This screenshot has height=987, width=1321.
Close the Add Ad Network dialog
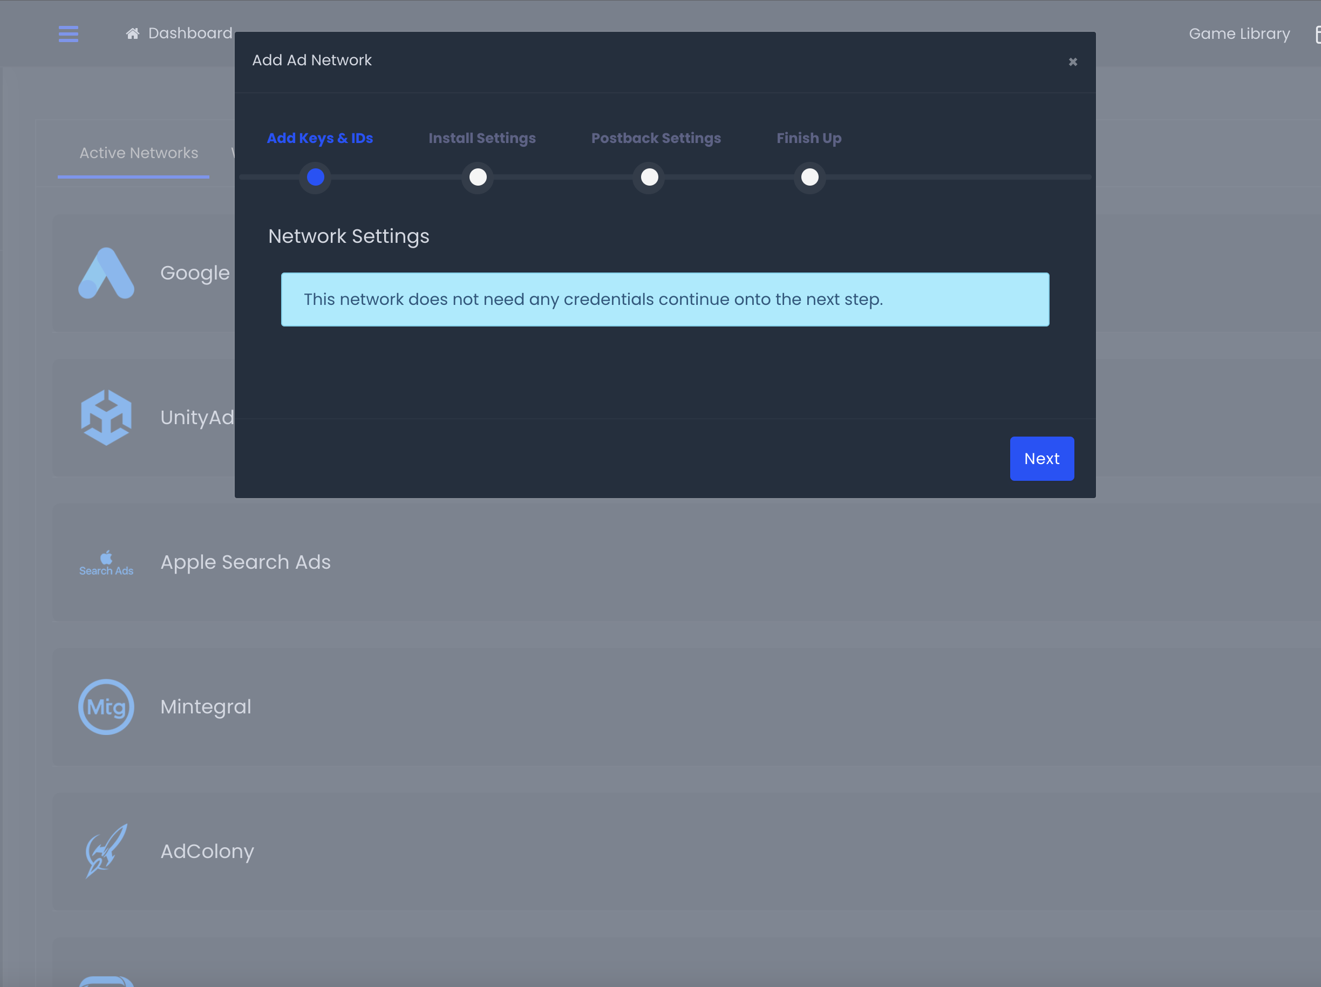click(1073, 62)
